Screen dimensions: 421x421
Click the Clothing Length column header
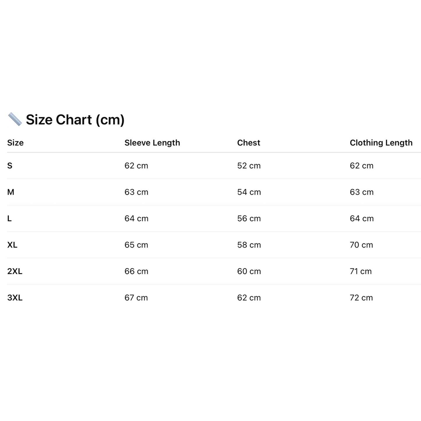[x=381, y=143]
